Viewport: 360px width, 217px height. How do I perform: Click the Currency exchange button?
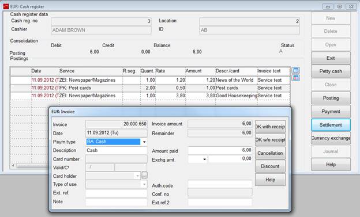pos(331,138)
